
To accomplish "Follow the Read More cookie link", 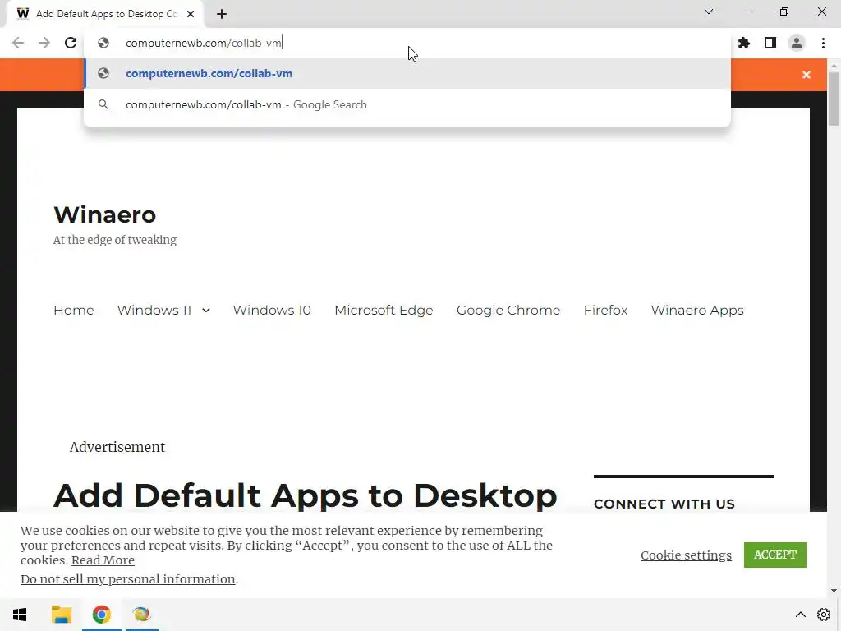I will coord(103,560).
